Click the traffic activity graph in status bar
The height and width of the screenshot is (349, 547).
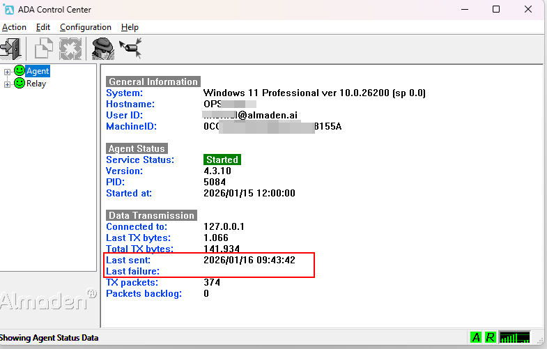[514, 337]
